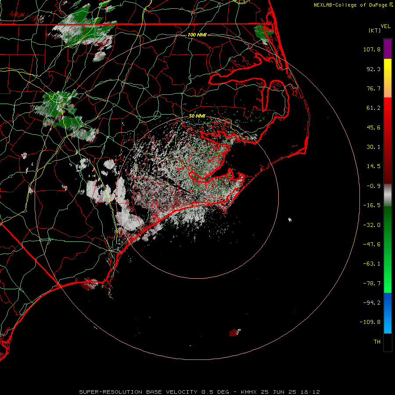The width and height of the screenshot is (395, 395).
Task: Select the 107.8 scale value
Action: (372, 49)
